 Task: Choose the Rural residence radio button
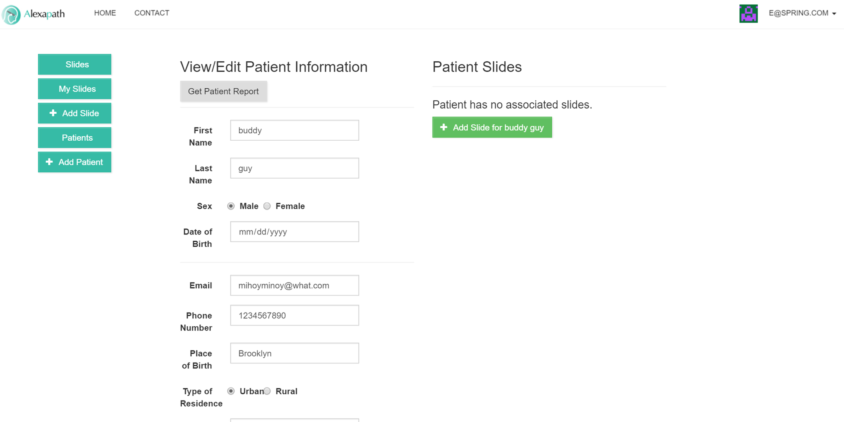(x=267, y=391)
